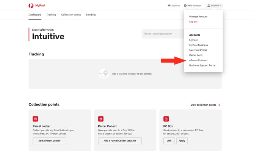Click the Parcel Collect red icon

[101, 119]
